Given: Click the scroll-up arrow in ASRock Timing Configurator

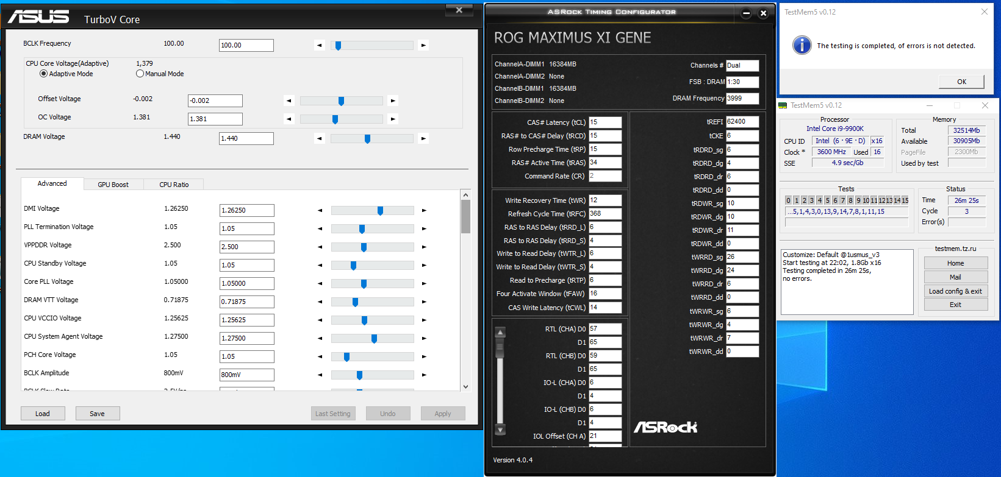Looking at the screenshot, I should [x=500, y=333].
